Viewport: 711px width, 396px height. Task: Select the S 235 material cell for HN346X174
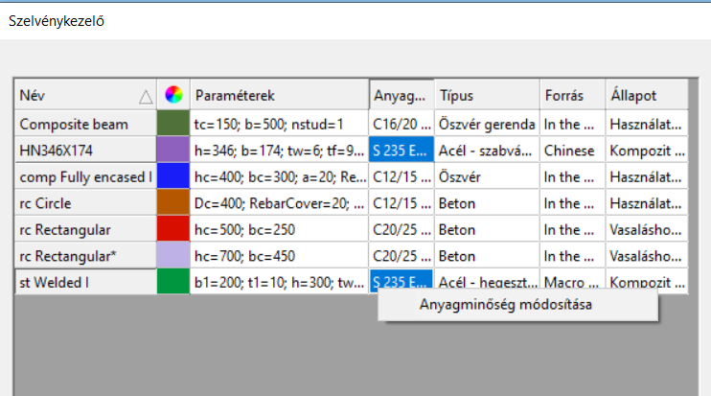coord(401,151)
